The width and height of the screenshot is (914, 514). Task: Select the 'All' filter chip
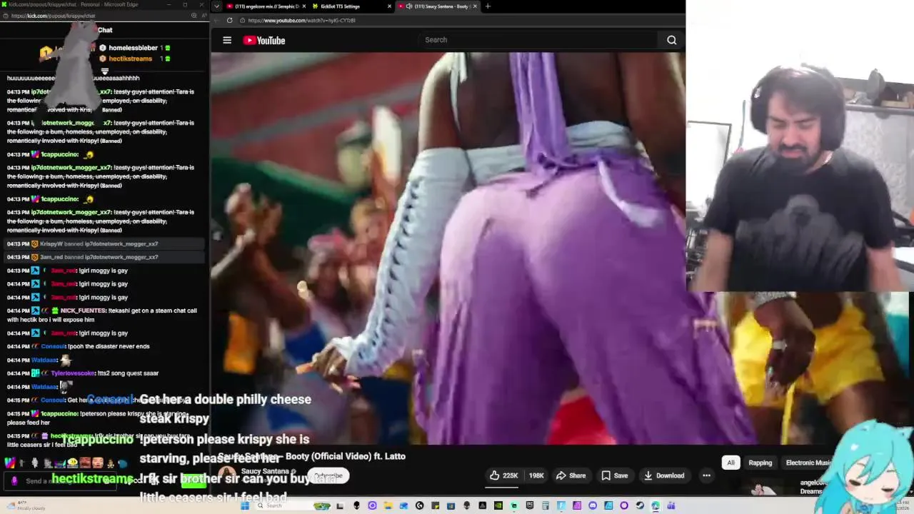pyautogui.click(x=730, y=463)
